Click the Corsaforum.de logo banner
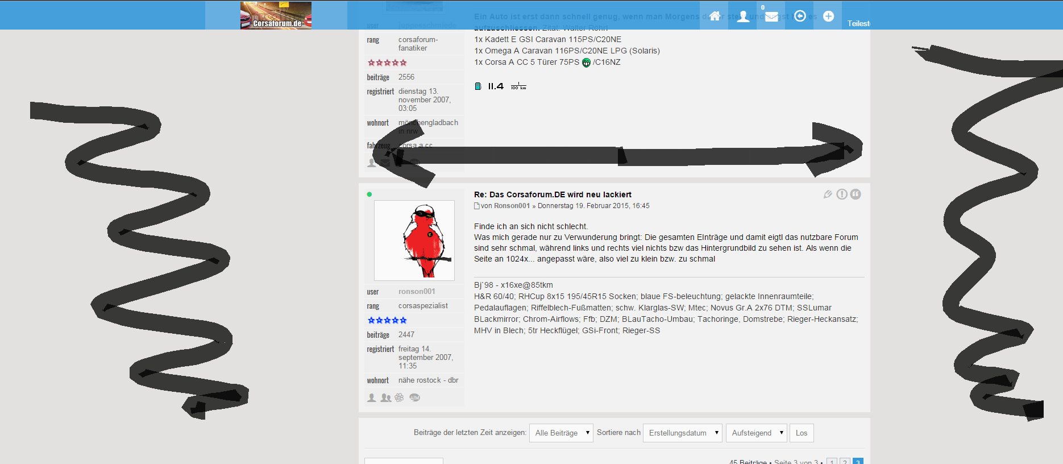1063x464 pixels. pos(276,15)
